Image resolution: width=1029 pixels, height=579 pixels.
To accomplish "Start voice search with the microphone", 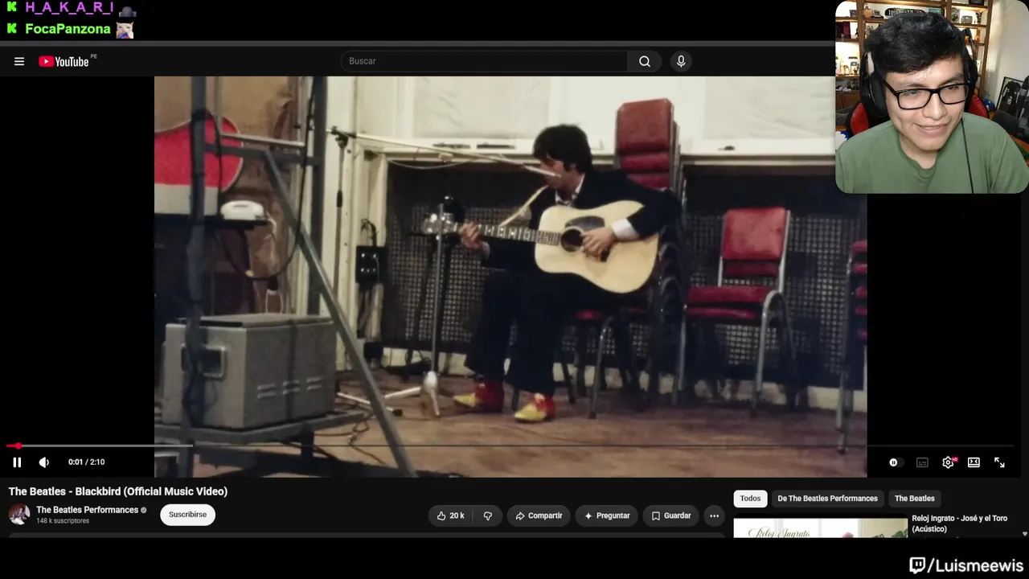I will click(681, 61).
